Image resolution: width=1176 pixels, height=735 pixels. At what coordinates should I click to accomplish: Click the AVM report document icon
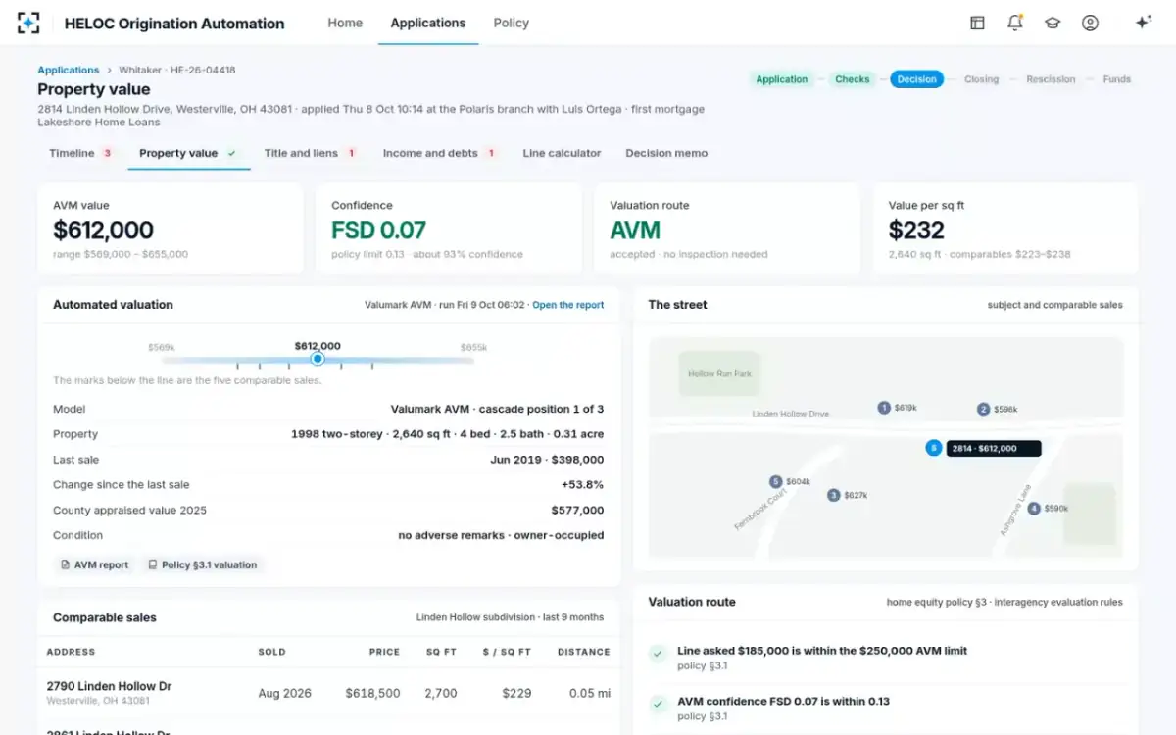[x=66, y=564]
